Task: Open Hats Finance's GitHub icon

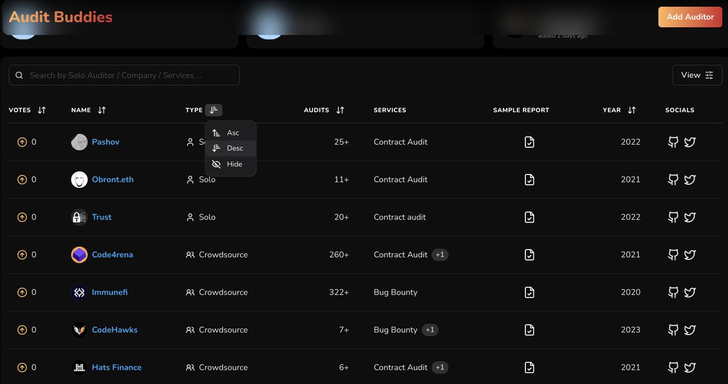Action: click(673, 368)
